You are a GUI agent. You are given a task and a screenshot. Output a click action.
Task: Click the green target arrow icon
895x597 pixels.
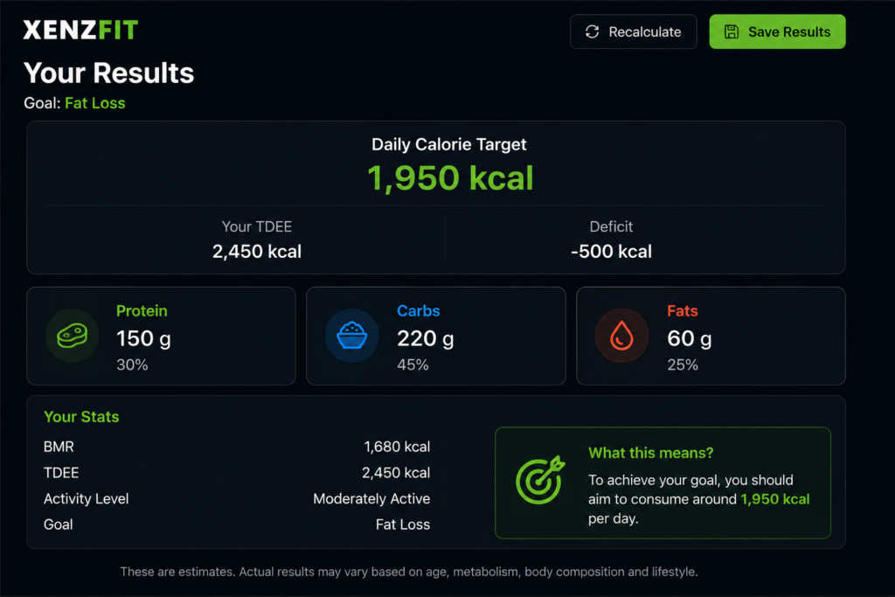pyautogui.click(x=540, y=480)
